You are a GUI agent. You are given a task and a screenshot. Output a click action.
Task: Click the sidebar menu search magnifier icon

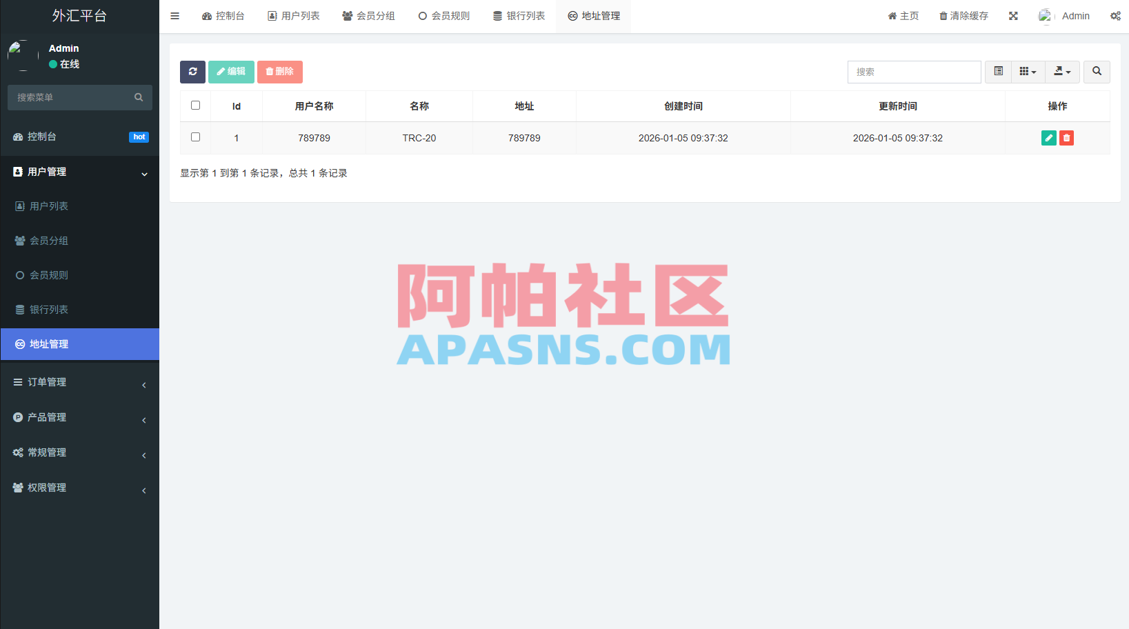139,97
